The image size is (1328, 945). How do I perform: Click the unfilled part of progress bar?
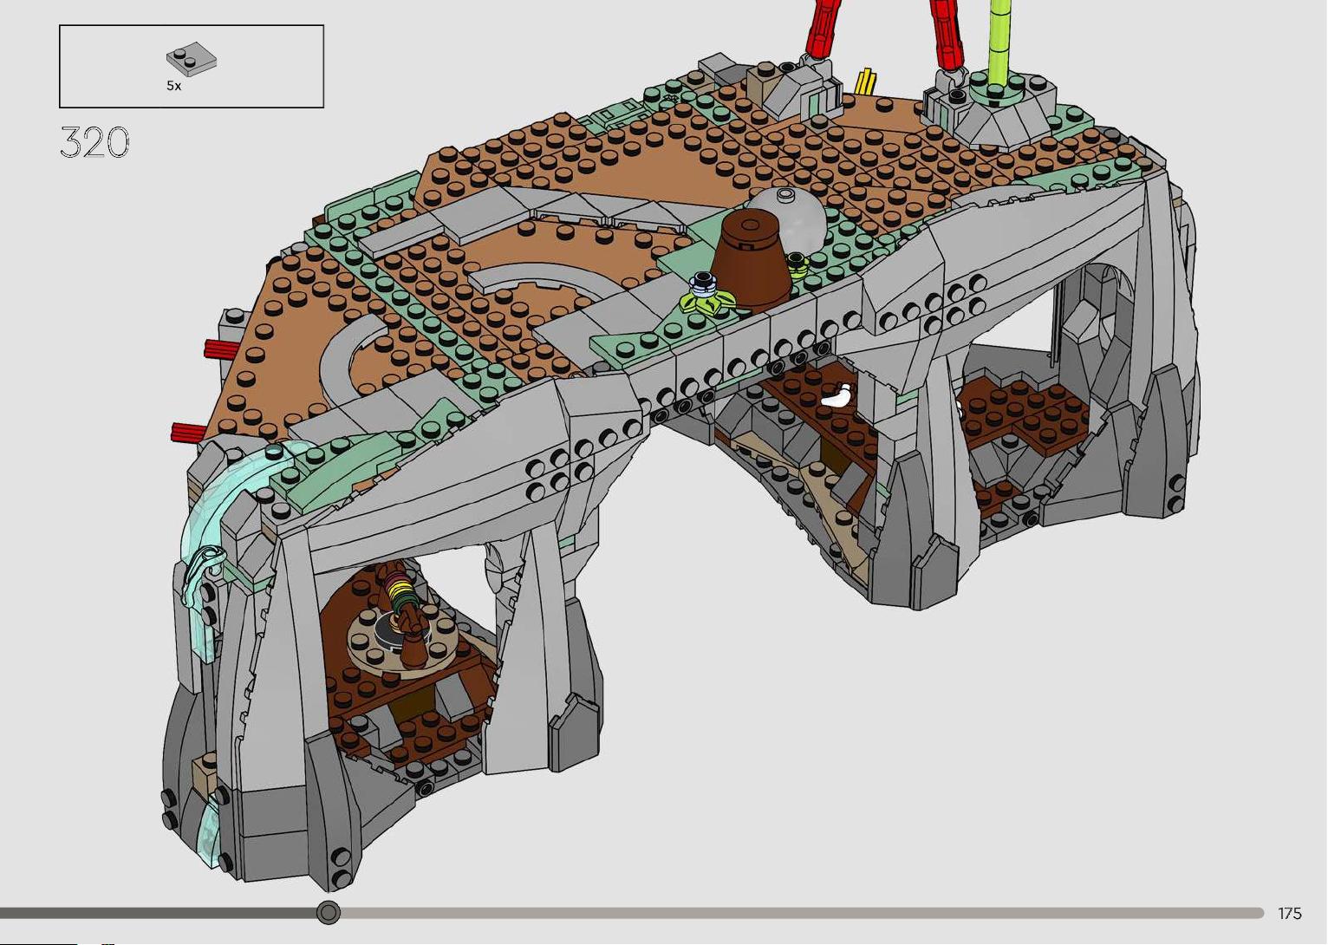[x=802, y=913]
